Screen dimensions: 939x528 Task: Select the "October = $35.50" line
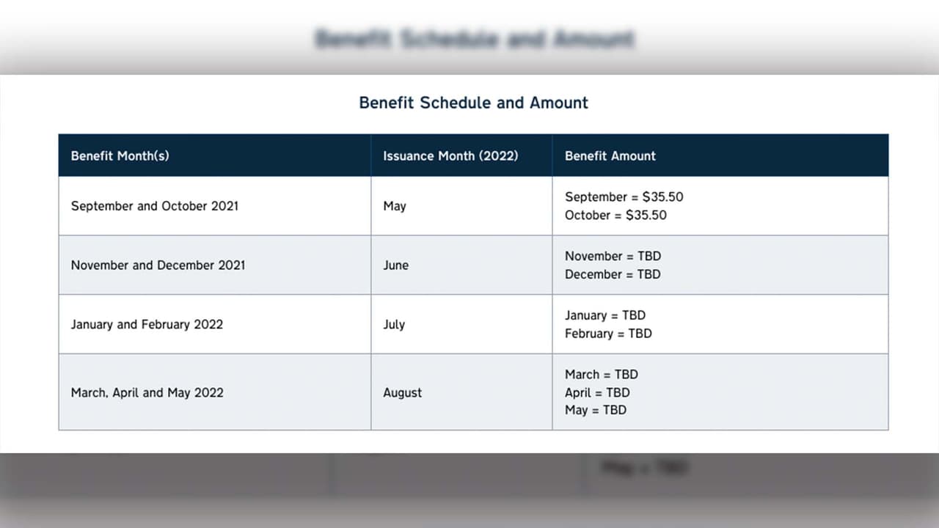pos(615,215)
